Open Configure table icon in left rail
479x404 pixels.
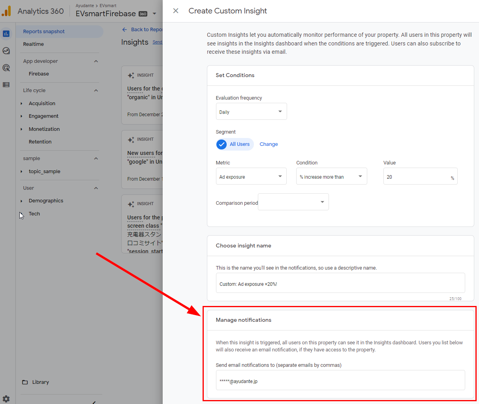tap(6, 85)
